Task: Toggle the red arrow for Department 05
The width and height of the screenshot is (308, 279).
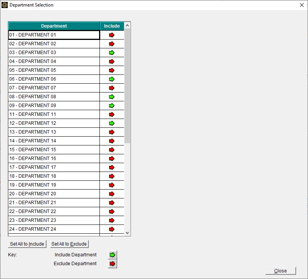Action: pyautogui.click(x=112, y=70)
